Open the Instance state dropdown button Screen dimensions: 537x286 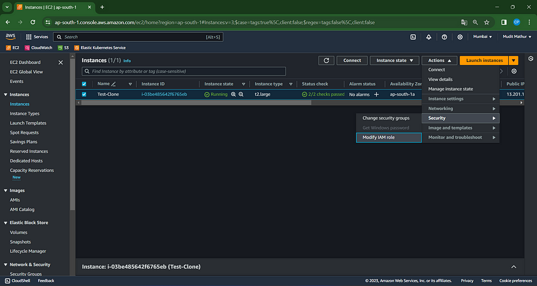395,60
